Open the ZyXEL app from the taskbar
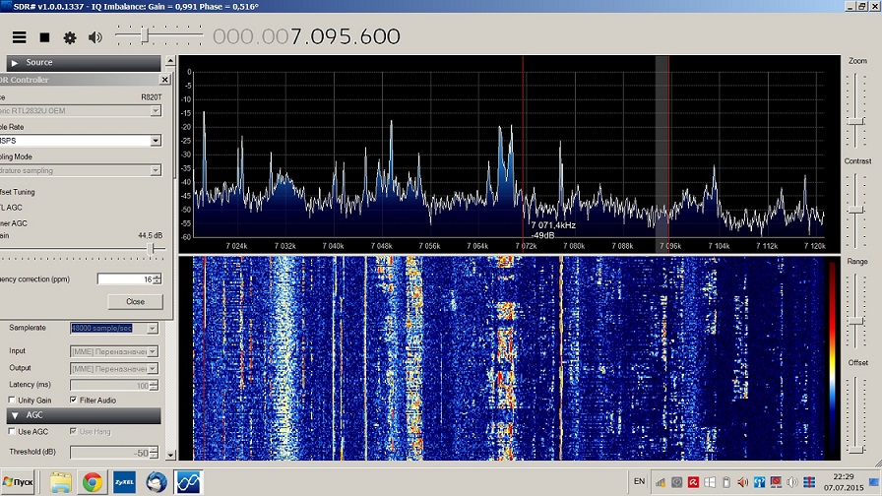The height and width of the screenshot is (496, 882). pos(124,482)
